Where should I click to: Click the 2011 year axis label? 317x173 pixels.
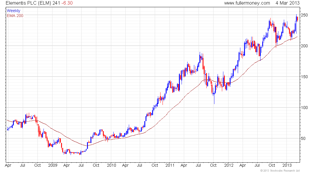click(170, 165)
